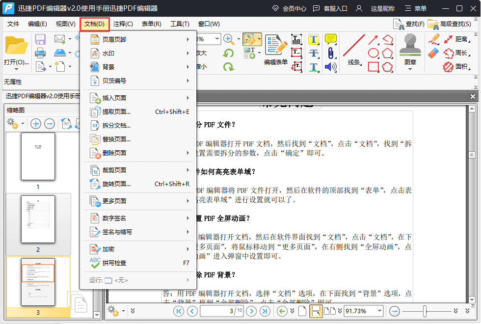Toggle single page layout in status bar

pos(302,311)
